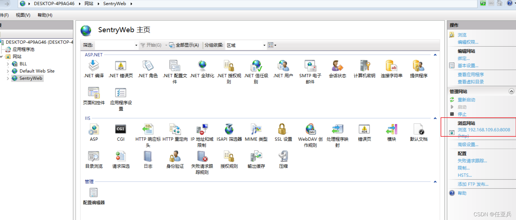Open the 模块 feature
This screenshot has width=516, height=220.
pos(392,132)
